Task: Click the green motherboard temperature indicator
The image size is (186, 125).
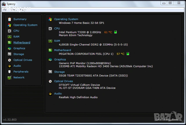Action: (128, 54)
